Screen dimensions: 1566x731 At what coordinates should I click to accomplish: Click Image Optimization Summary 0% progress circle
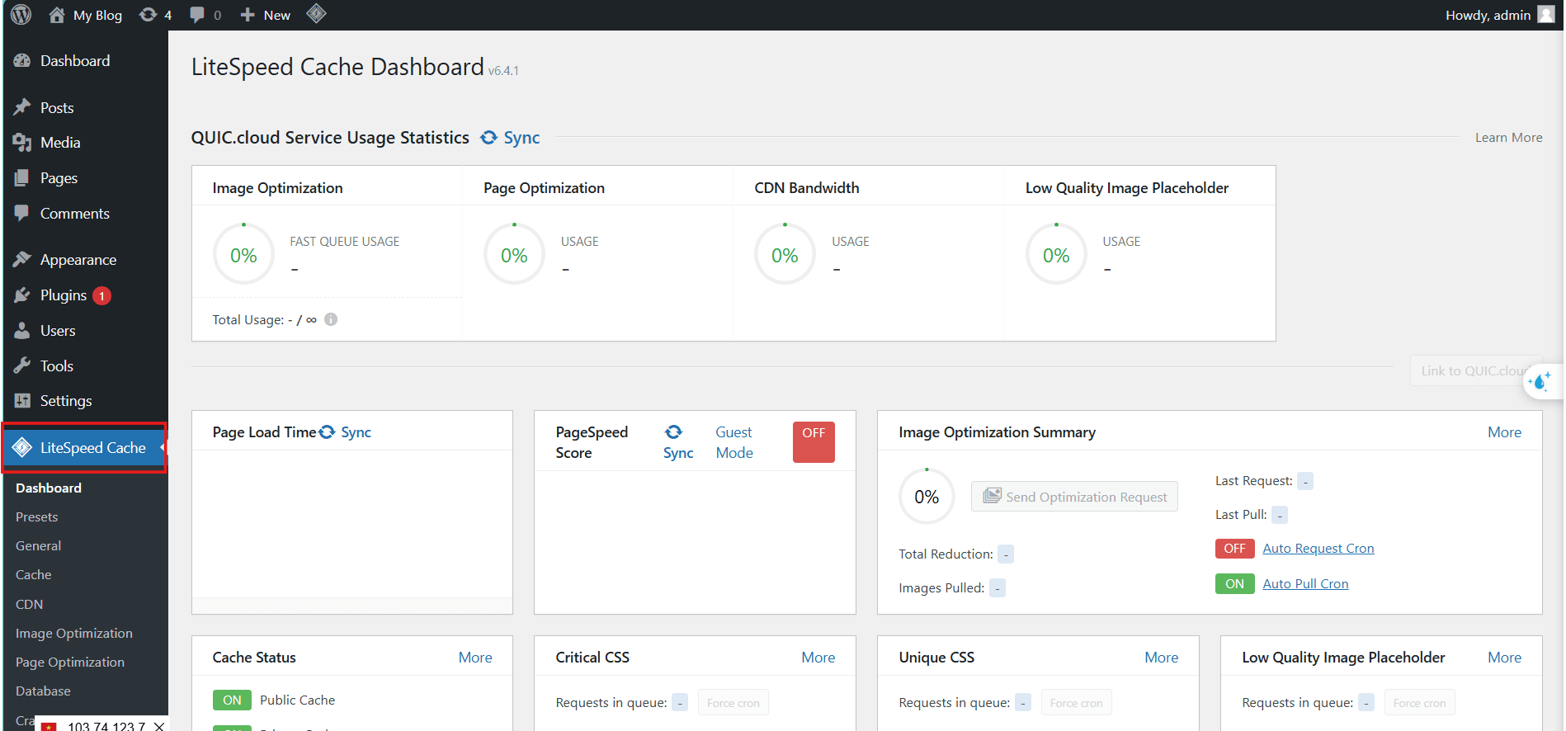[x=927, y=497]
